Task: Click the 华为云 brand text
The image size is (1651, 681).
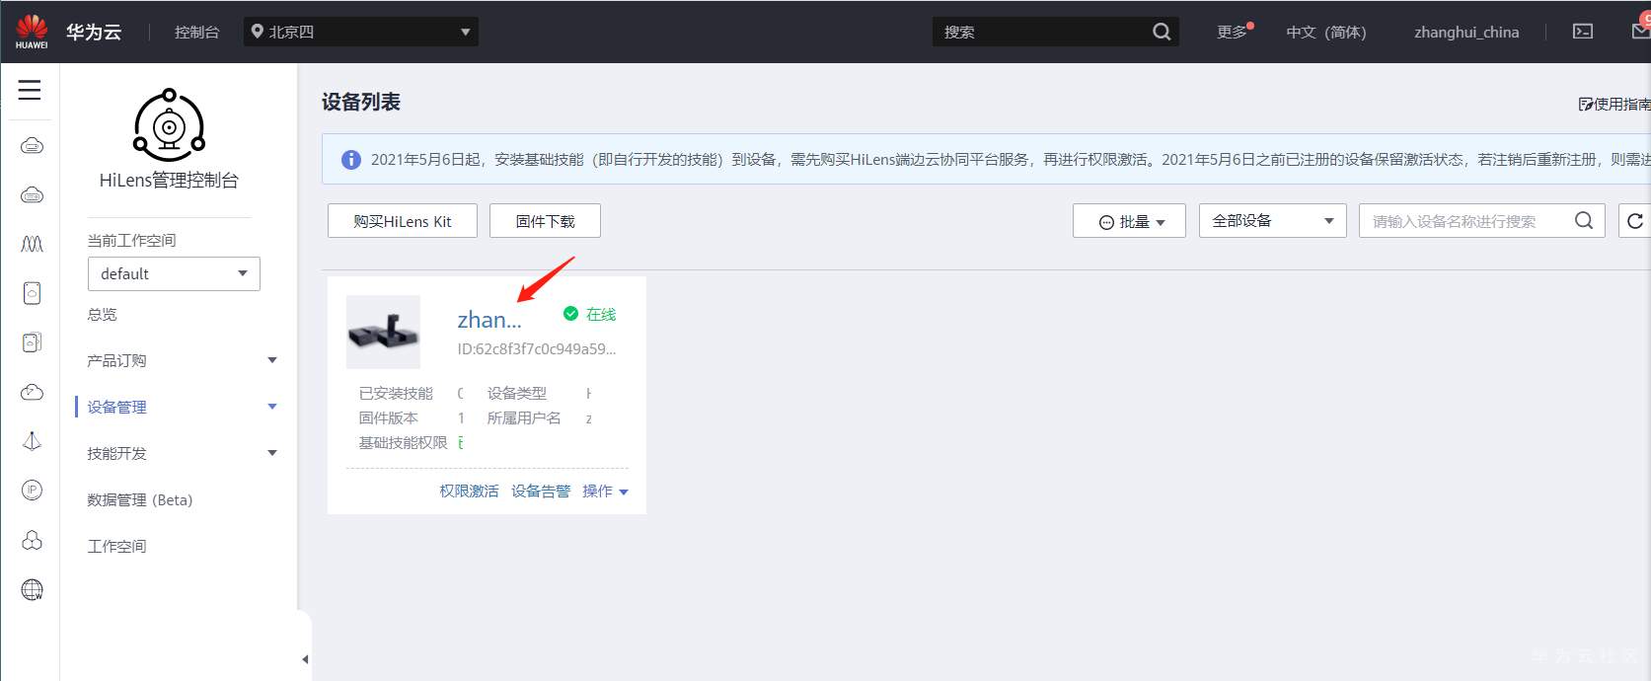Action: [x=94, y=32]
